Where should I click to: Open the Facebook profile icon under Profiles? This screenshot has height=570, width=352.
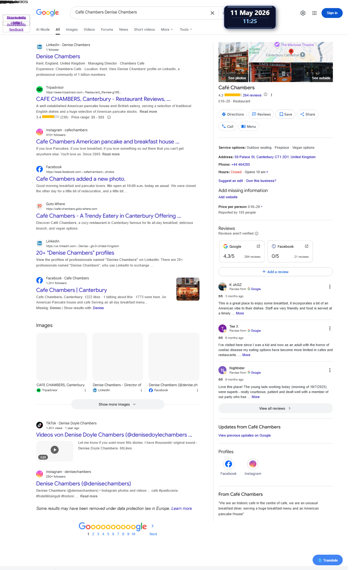coord(229,464)
